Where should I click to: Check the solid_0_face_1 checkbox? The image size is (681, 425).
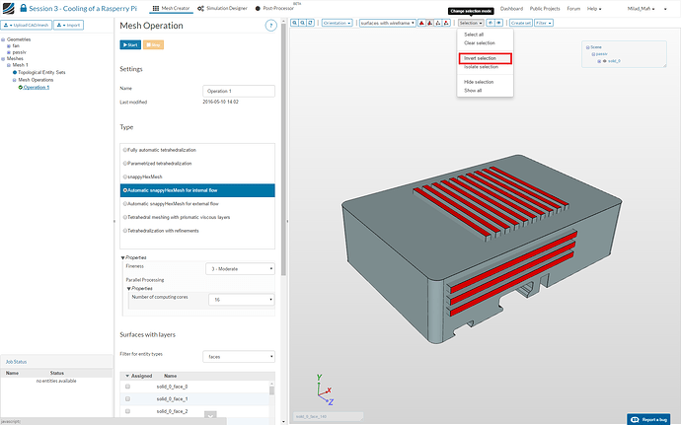click(127, 398)
